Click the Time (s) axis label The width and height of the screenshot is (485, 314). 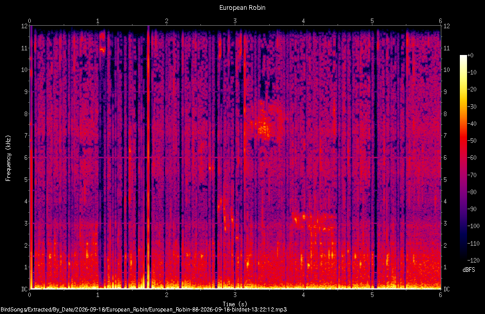(x=235, y=304)
